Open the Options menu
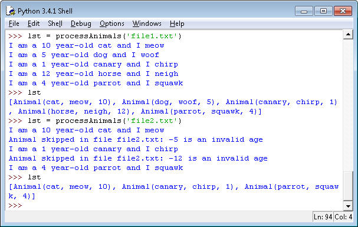358x227 pixels. tap(112, 24)
